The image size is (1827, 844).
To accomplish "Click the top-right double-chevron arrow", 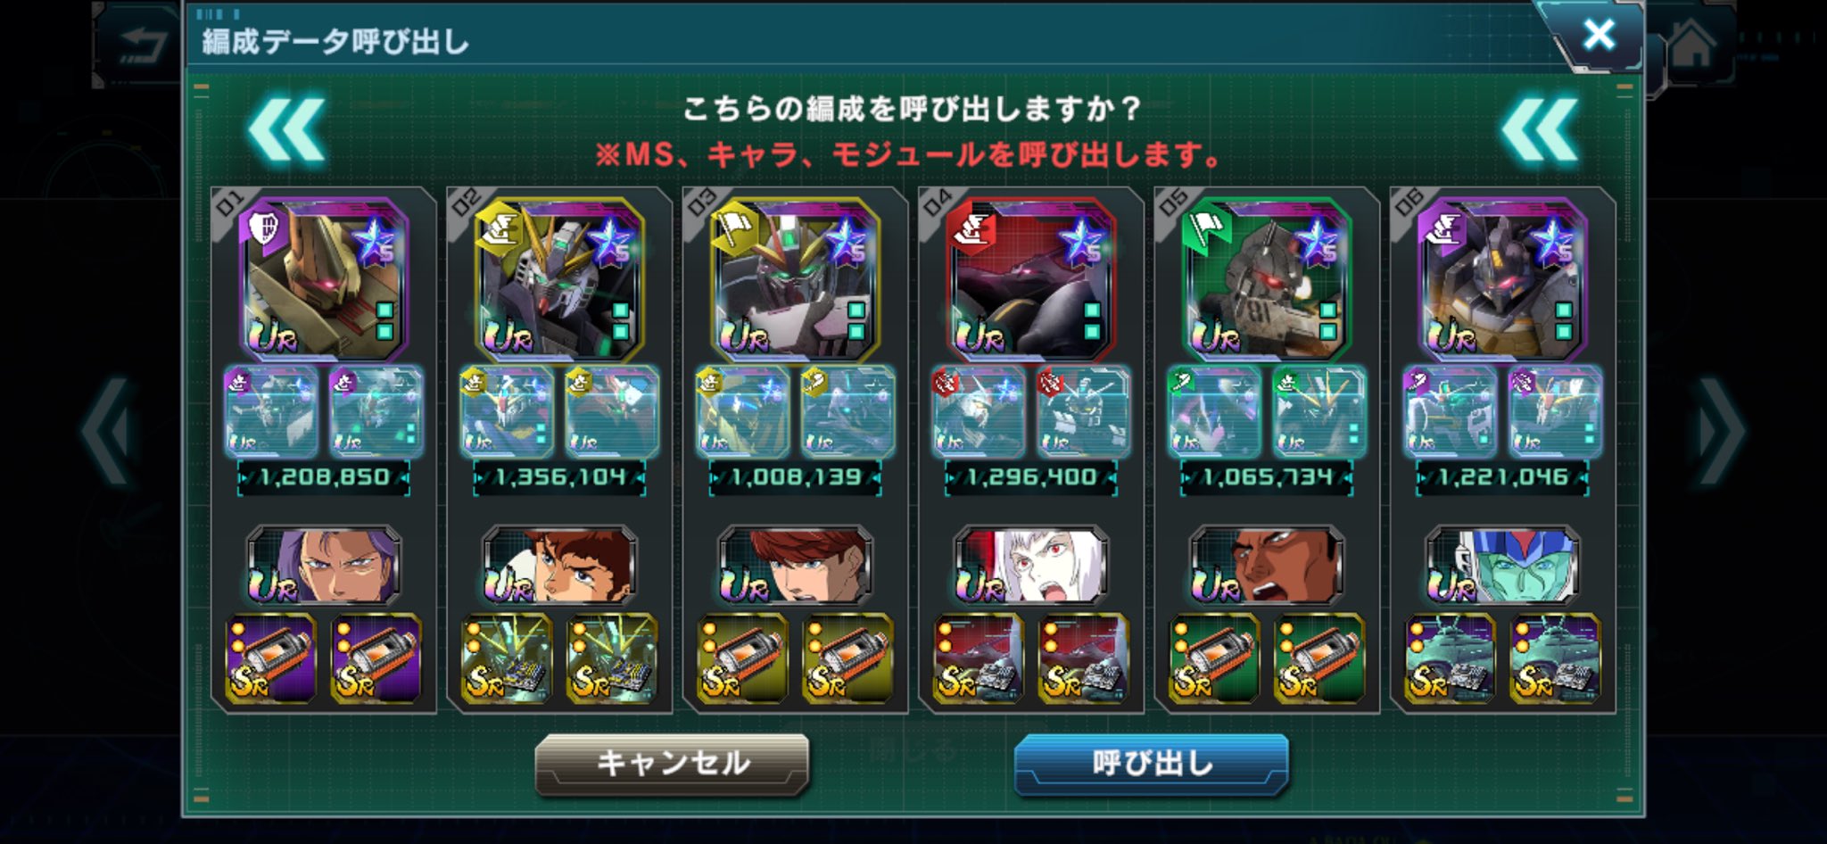I will coord(1541,131).
